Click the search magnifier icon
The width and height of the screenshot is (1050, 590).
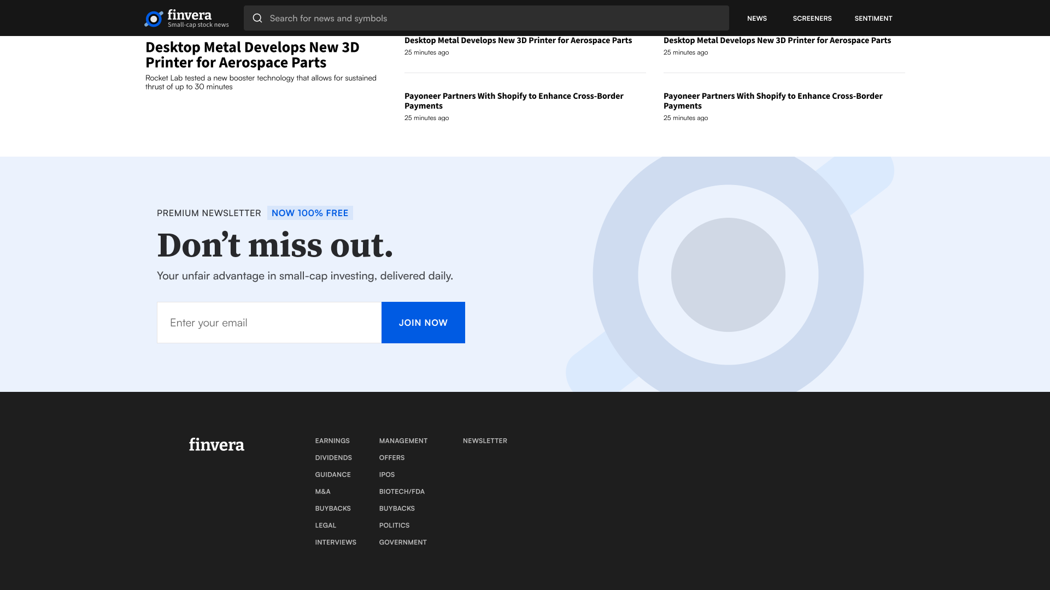(x=257, y=19)
